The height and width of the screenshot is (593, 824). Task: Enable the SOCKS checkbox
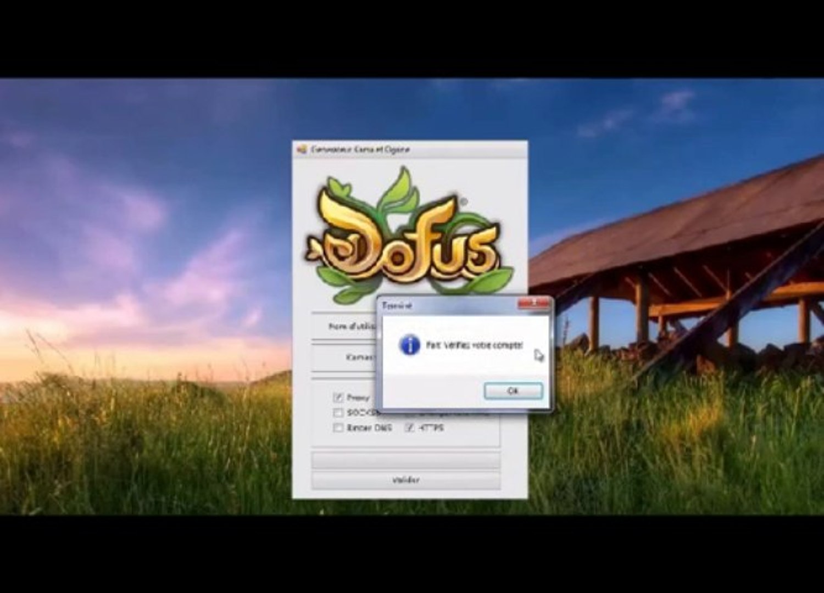(x=338, y=412)
